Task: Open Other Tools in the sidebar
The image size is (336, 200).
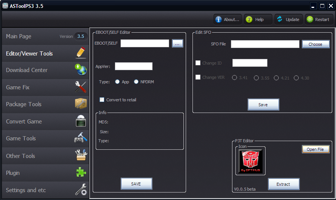Action: point(46,156)
